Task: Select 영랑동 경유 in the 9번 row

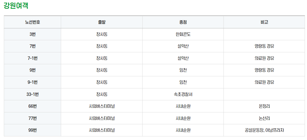Action: coord(264,70)
